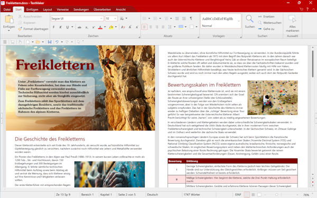Image resolution: width=317 pixels, height=198 pixels.
Task: Click the vertical scrollbar thumb
Action: pos(313,64)
